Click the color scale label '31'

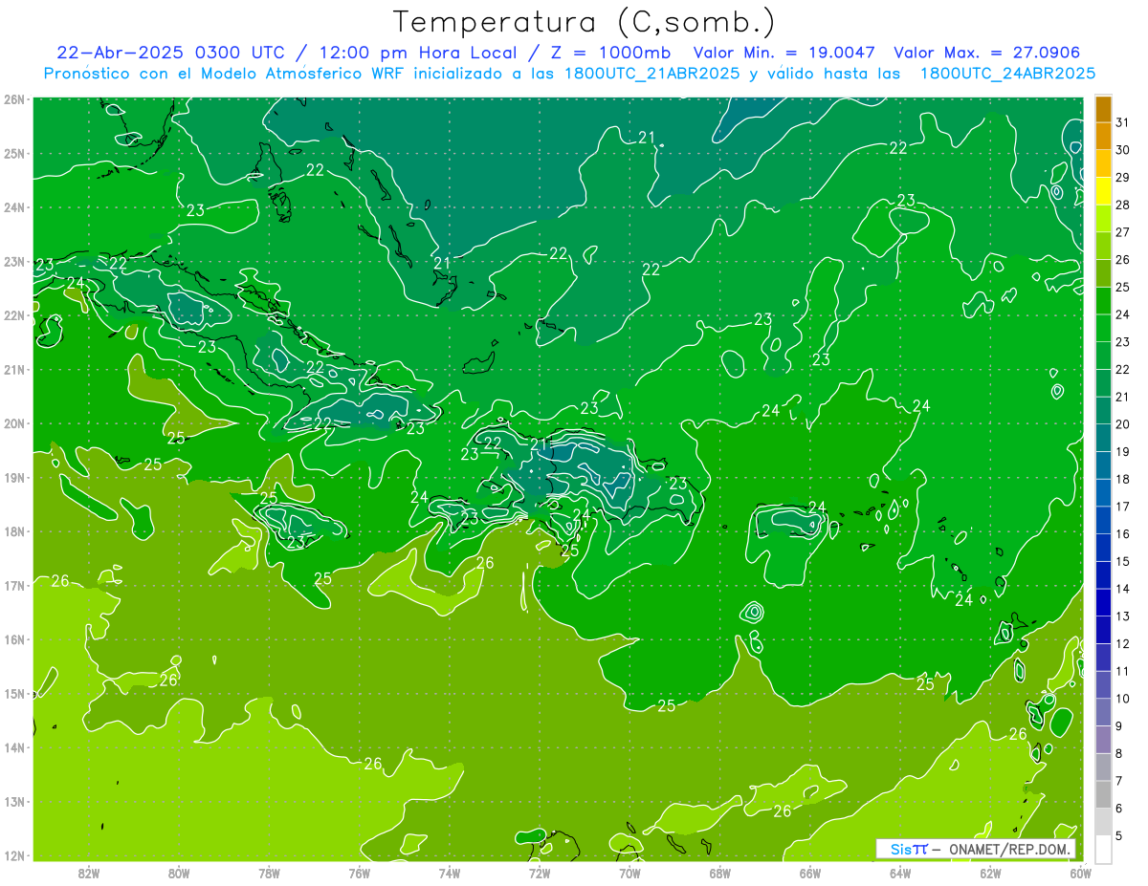(1123, 122)
